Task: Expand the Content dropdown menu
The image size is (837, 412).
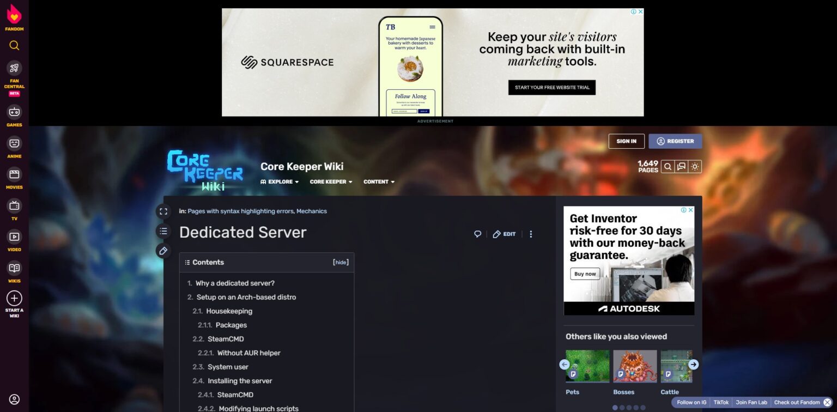Action: tap(379, 182)
